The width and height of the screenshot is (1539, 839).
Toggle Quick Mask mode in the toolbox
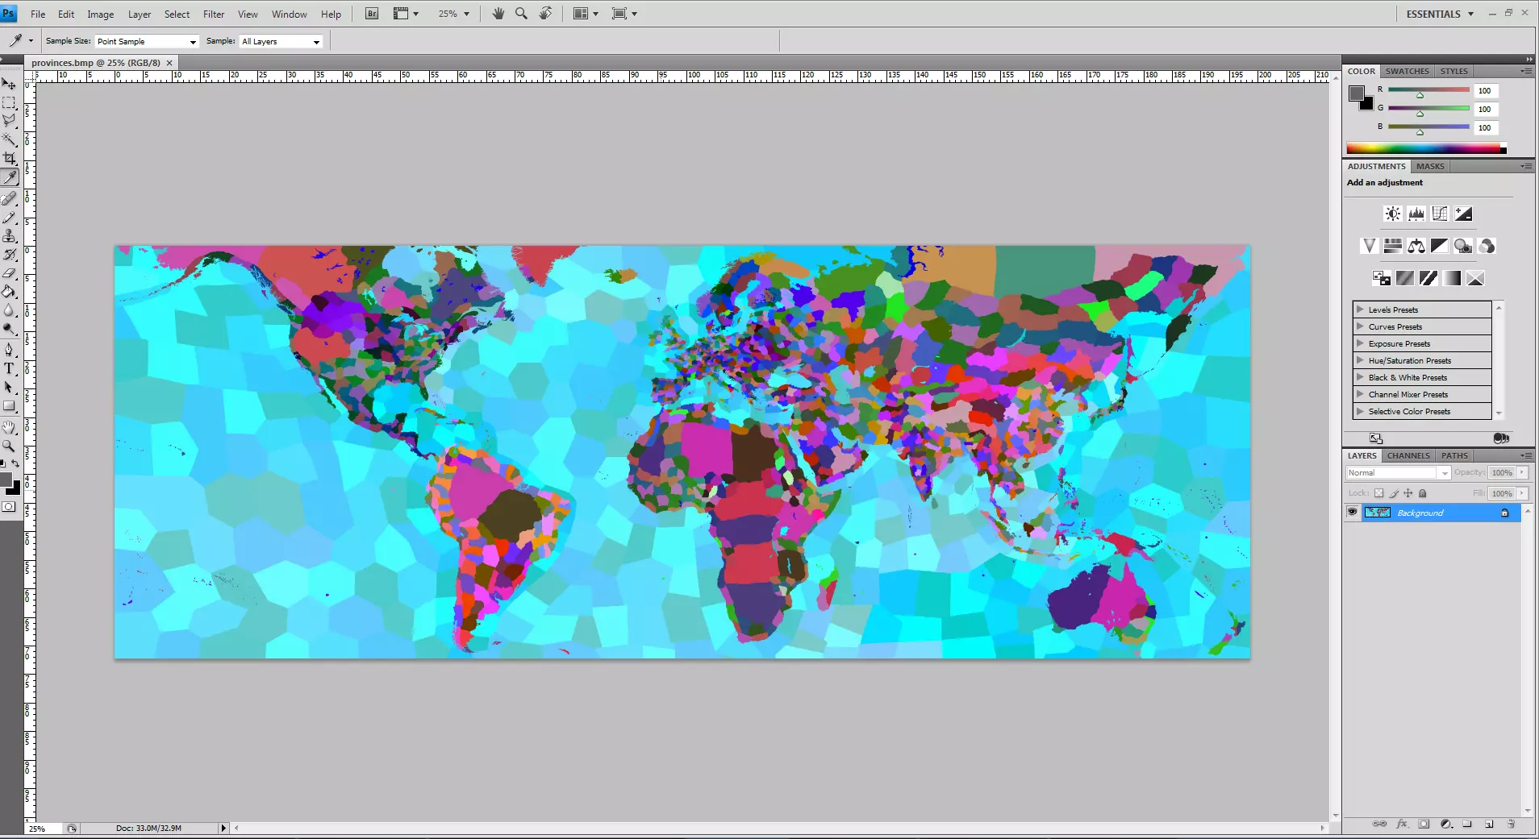9,507
